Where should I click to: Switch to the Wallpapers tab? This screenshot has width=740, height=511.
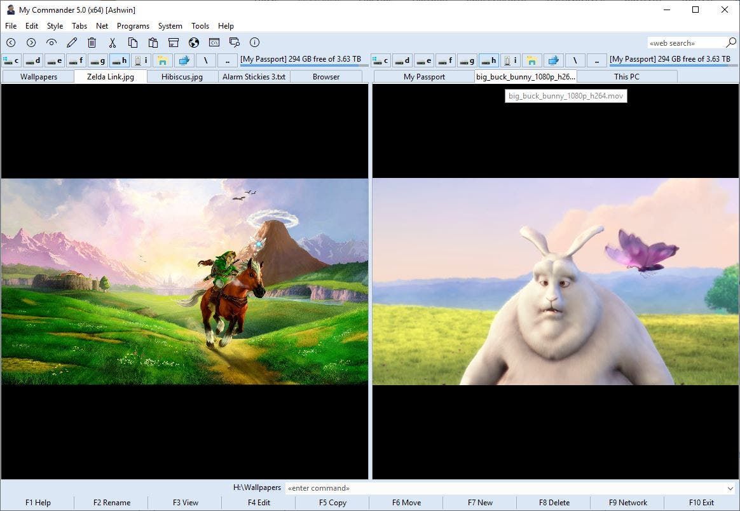click(x=39, y=76)
